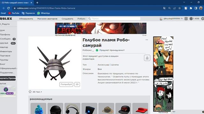Open the Создавать menu item
Image resolution: width=204 pixels, height=114 pixels.
67,19
